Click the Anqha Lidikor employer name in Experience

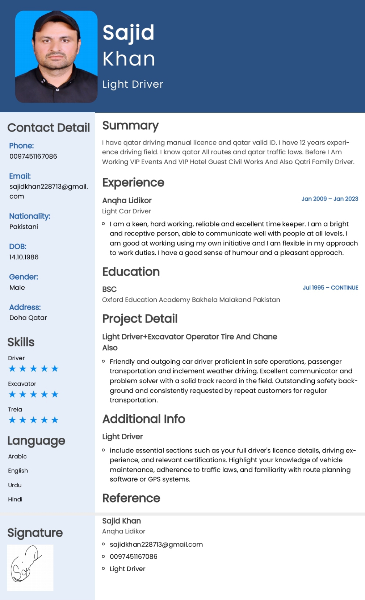click(x=127, y=200)
